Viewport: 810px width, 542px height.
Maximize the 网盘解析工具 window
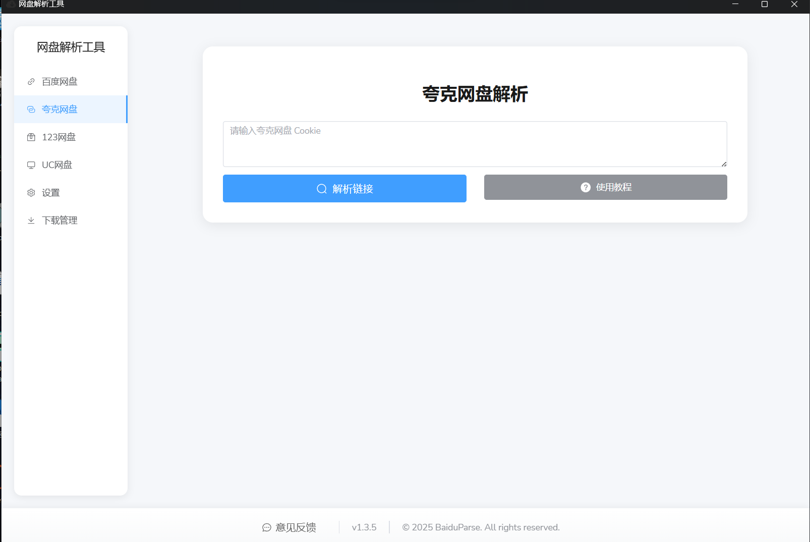[x=764, y=5]
